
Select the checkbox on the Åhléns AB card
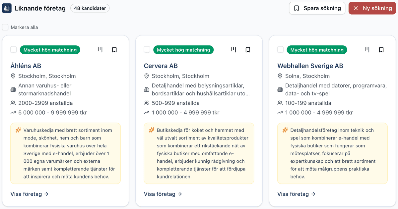pos(13,49)
